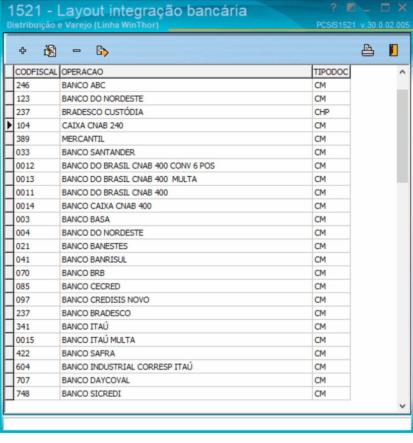Click fiscal code cell 341
413x443 pixels.
click(37, 327)
